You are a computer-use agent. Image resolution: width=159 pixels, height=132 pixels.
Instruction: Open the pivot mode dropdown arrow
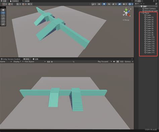tap(6, 4)
